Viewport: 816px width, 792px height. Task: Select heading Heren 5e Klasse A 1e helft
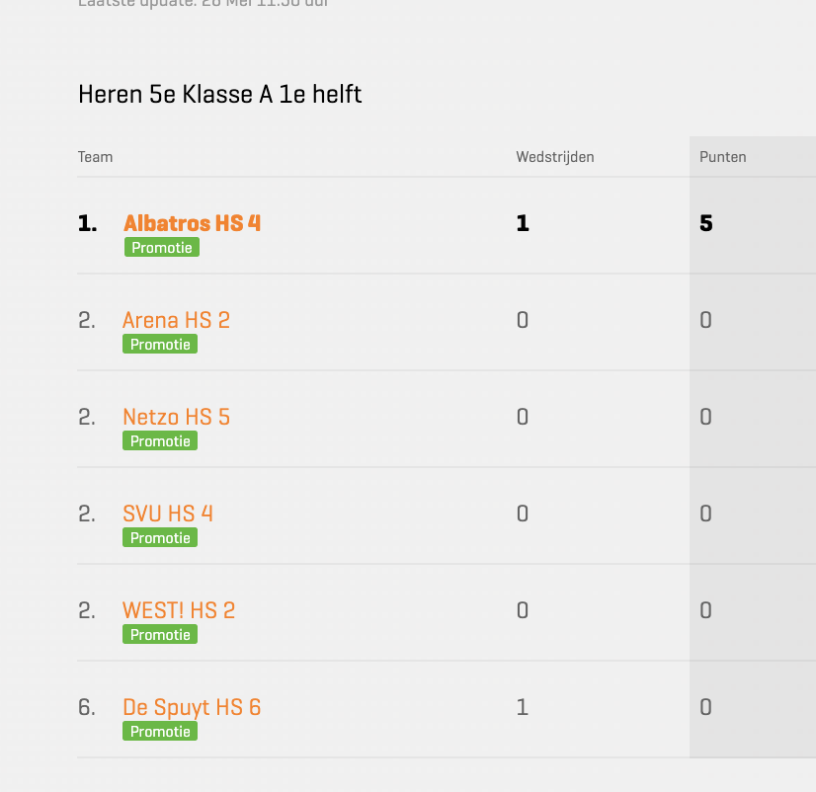point(219,94)
